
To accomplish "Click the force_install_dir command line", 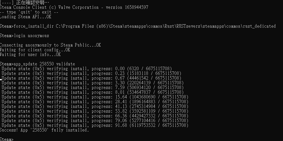I will [138, 26].
